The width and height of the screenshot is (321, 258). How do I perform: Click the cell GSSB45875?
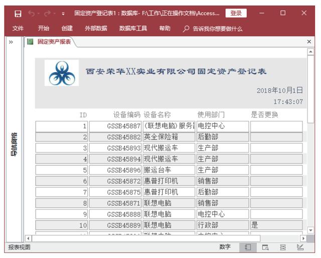pyautogui.click(x=115, y=192)
